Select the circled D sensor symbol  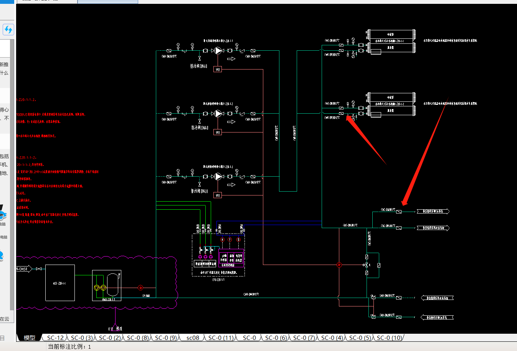(x=238, y=240)
